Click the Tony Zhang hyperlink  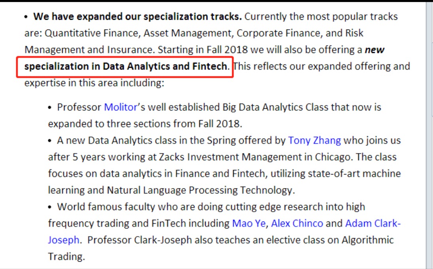(314, 140)
